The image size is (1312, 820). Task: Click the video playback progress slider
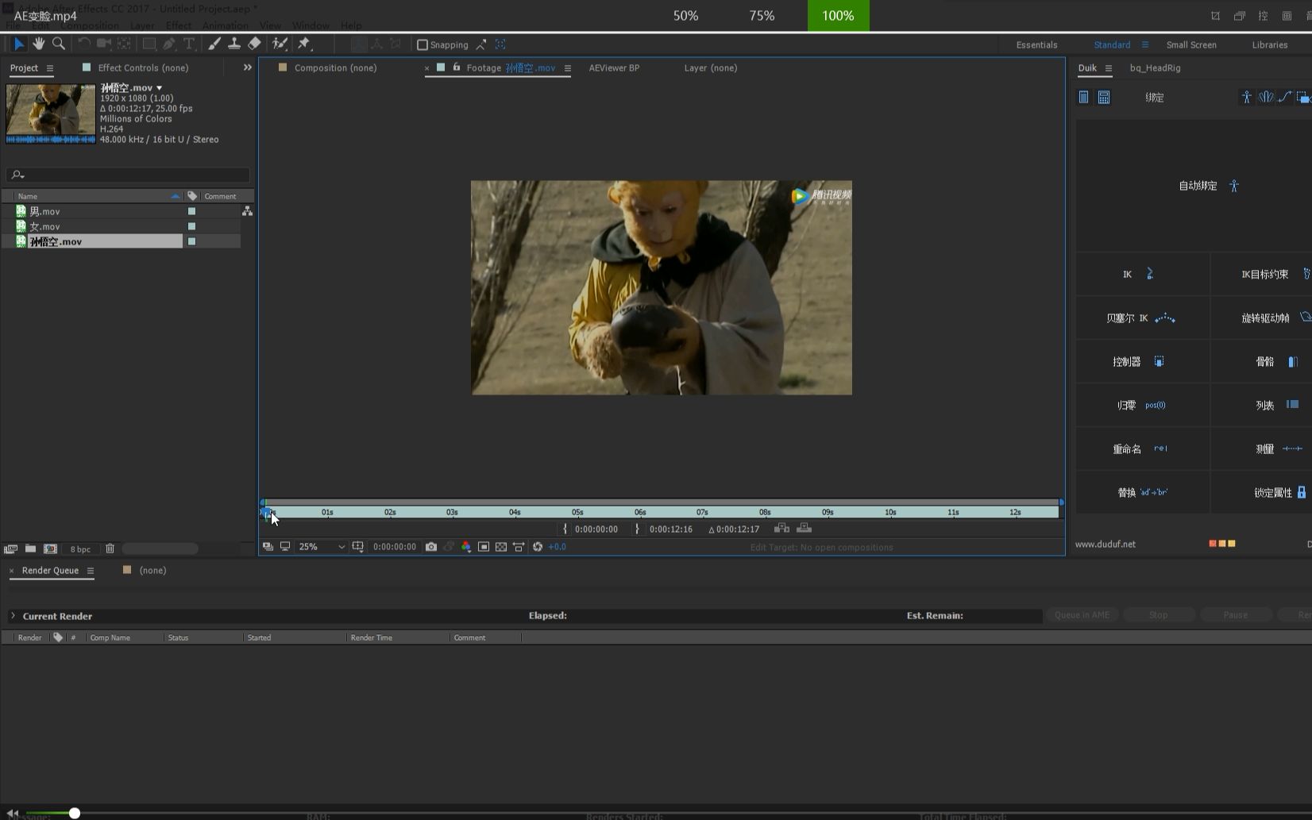click(74, 813)
